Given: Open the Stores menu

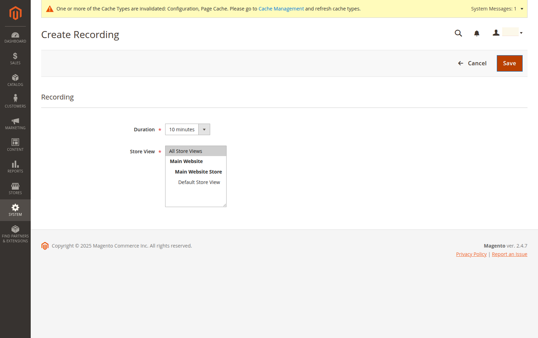Looking at the screenshot, I should point(15,189).
